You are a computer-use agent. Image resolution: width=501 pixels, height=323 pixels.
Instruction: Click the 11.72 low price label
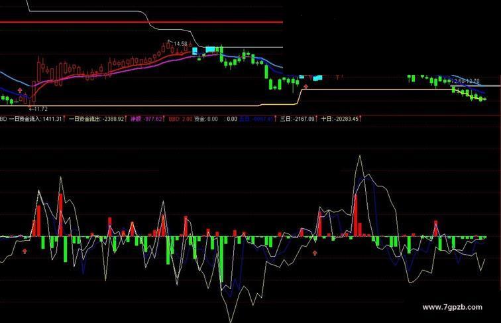click(x=40, y=109)
